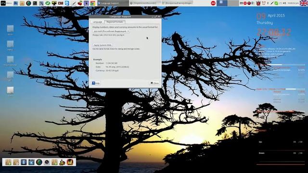The height and width of the screenshot is (173, 308).
Task: Open the green chat tray icon
Action: (276, 3)
